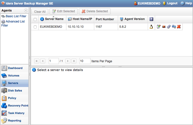Click the edit icon in EUKWEBDEMO row

pos(159,27)
